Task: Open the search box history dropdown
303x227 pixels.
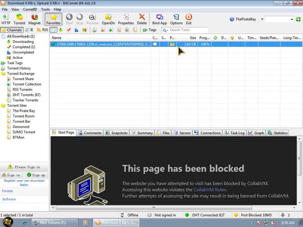Action: coord(292,19)
